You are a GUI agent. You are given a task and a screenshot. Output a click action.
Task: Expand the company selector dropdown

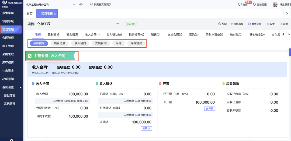click(x=74, y=5)
